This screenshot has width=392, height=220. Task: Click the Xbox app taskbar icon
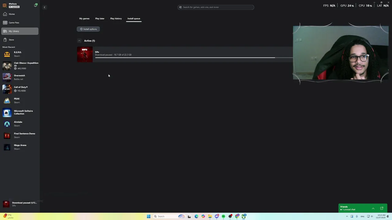pyautogui.click(x=244, y=216)
